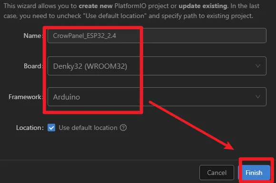276x183 pixels.
Task: Toggle the Use default location checkbox
Action: (51, 128)
